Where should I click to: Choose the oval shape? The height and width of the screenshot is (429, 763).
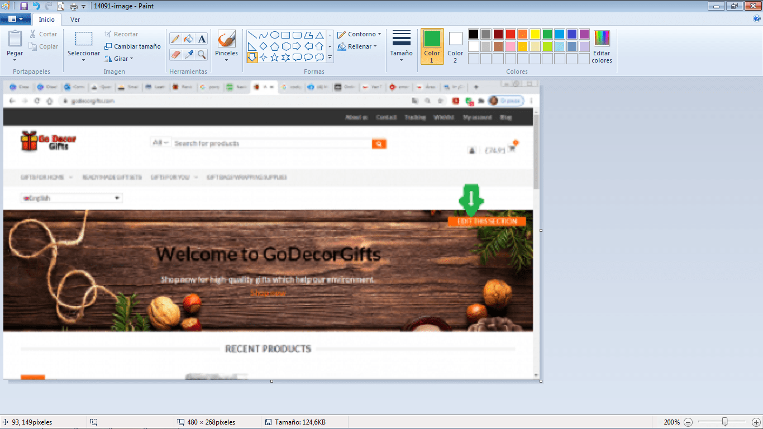tap(275, 35)
